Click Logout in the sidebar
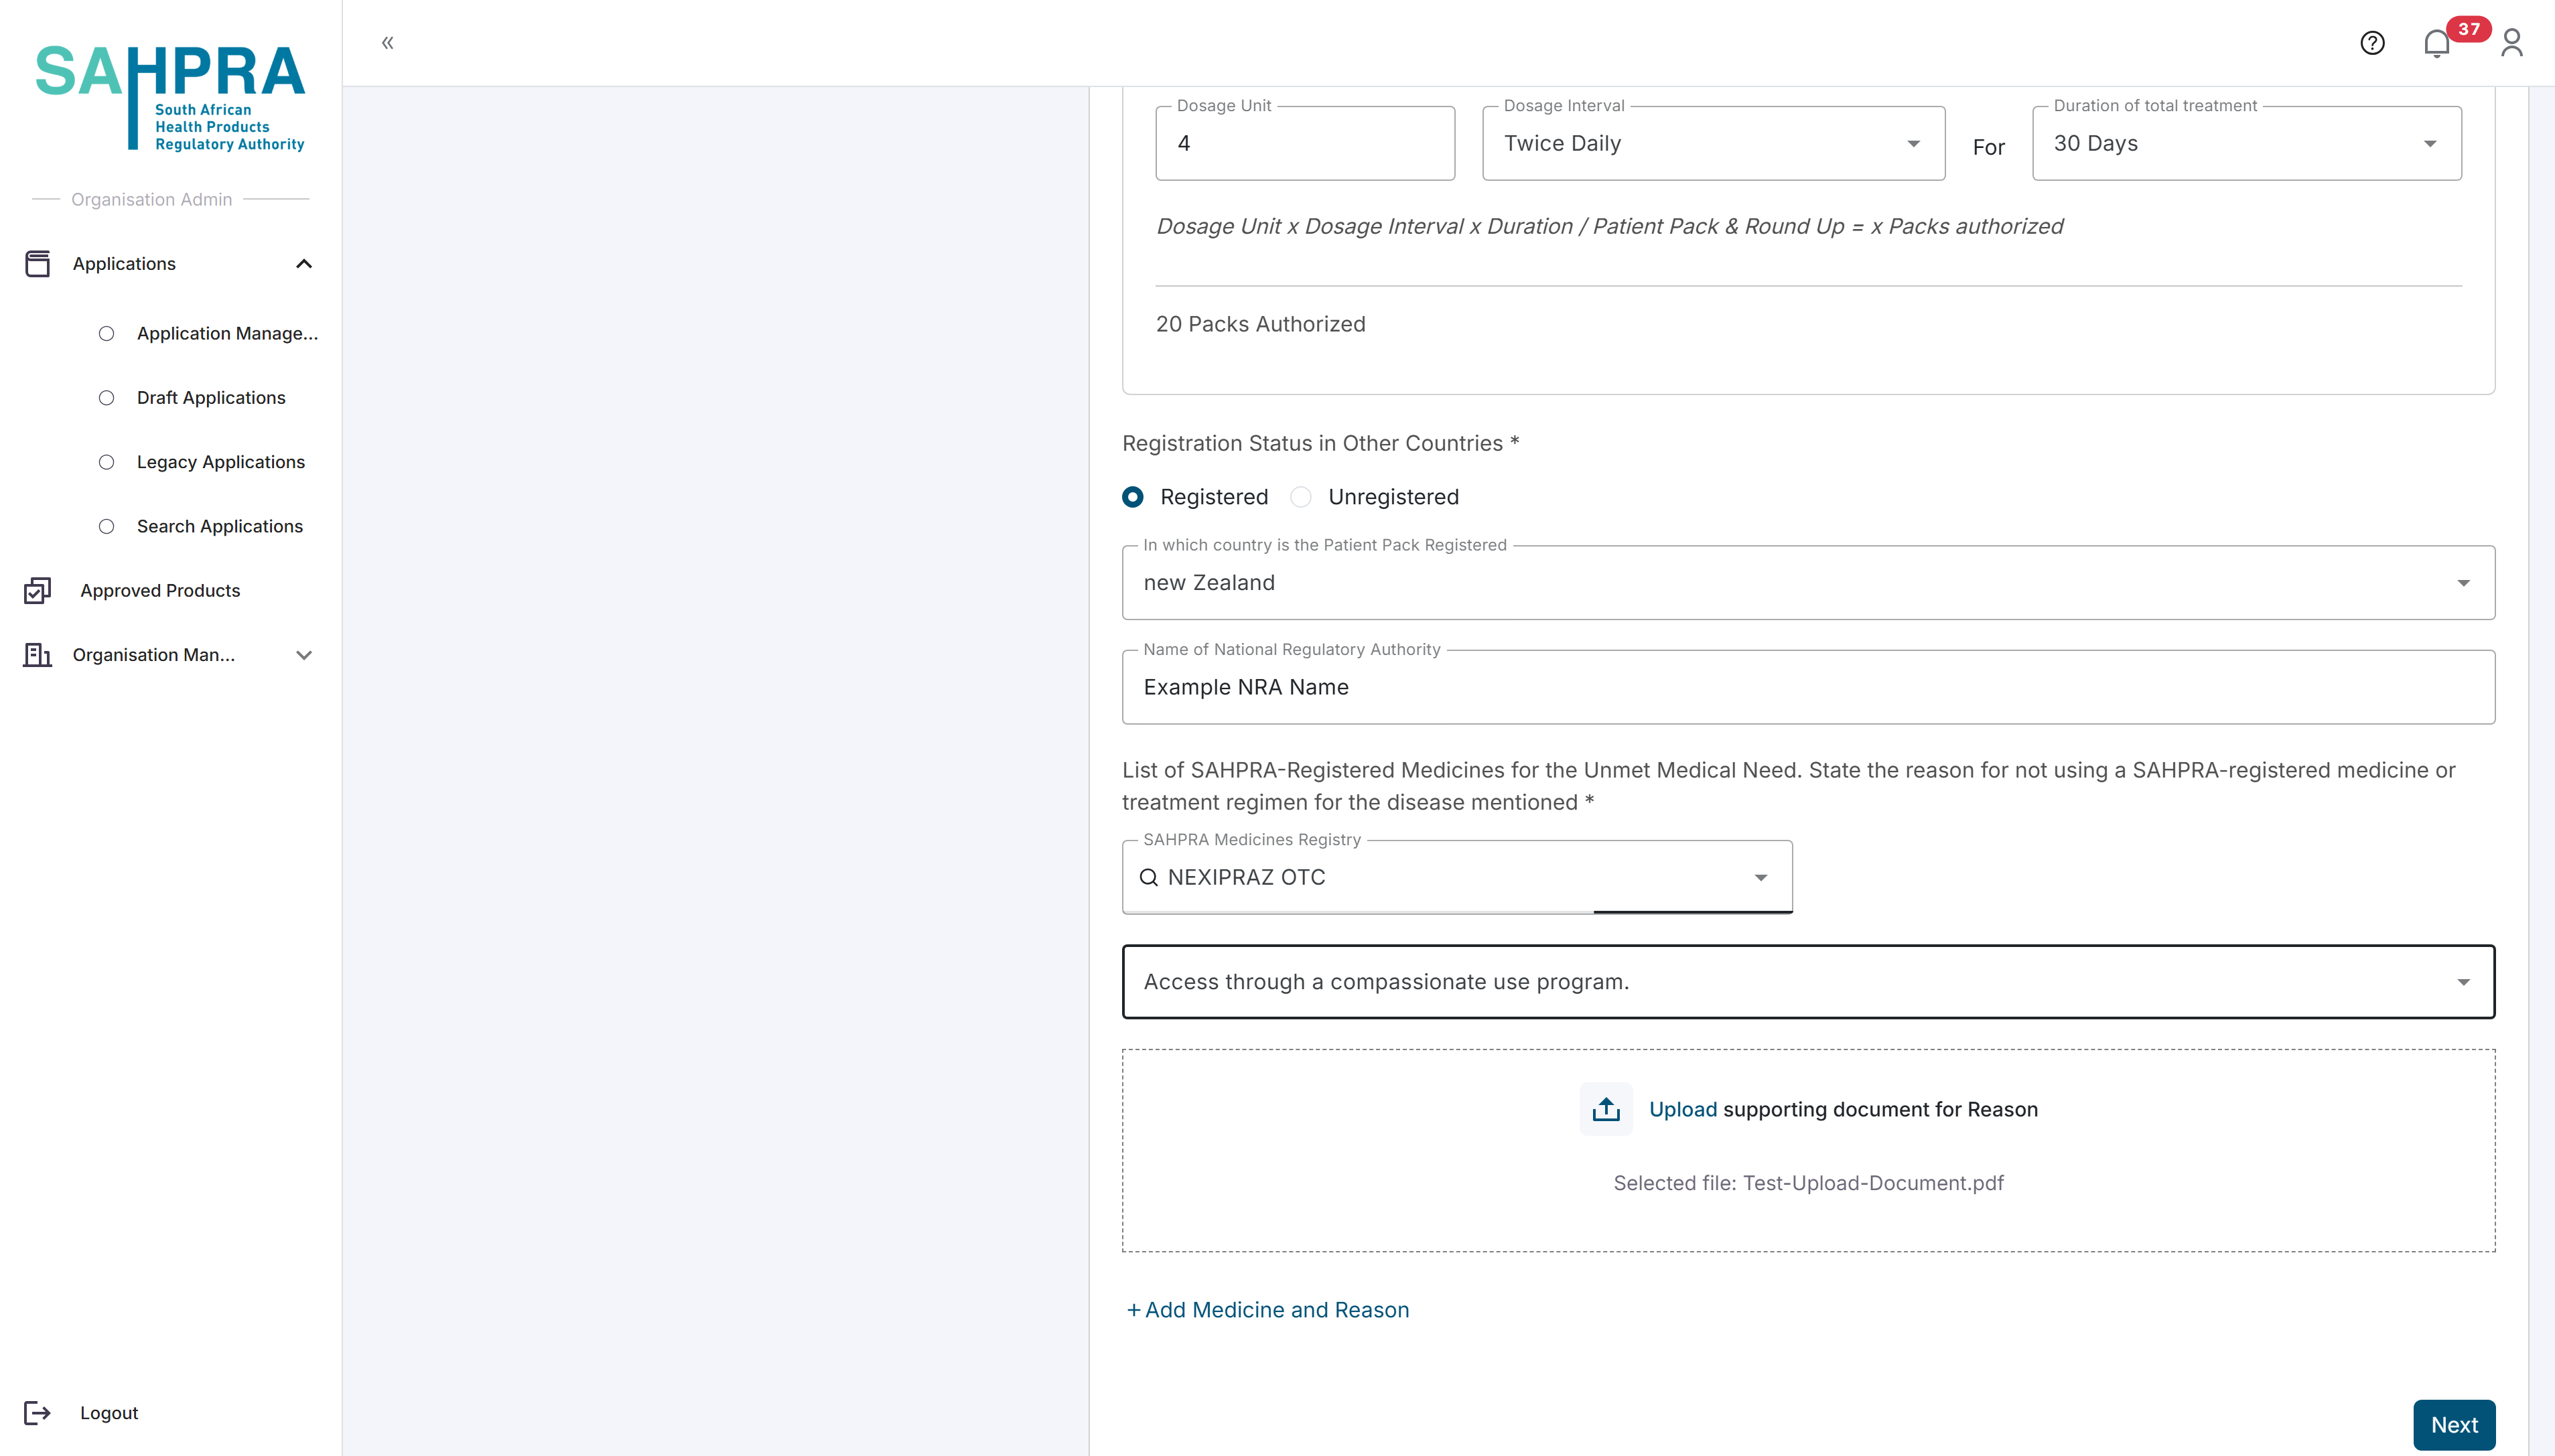The image size is (2555, 1456). point(109,1413)
